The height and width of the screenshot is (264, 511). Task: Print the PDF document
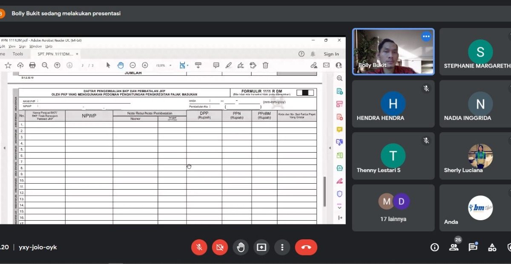pyautogui.click(x=32, y=65)
